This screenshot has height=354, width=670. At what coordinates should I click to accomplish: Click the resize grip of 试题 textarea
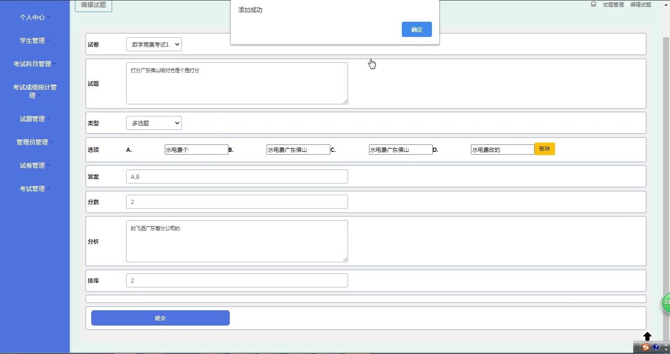(345, 101)
